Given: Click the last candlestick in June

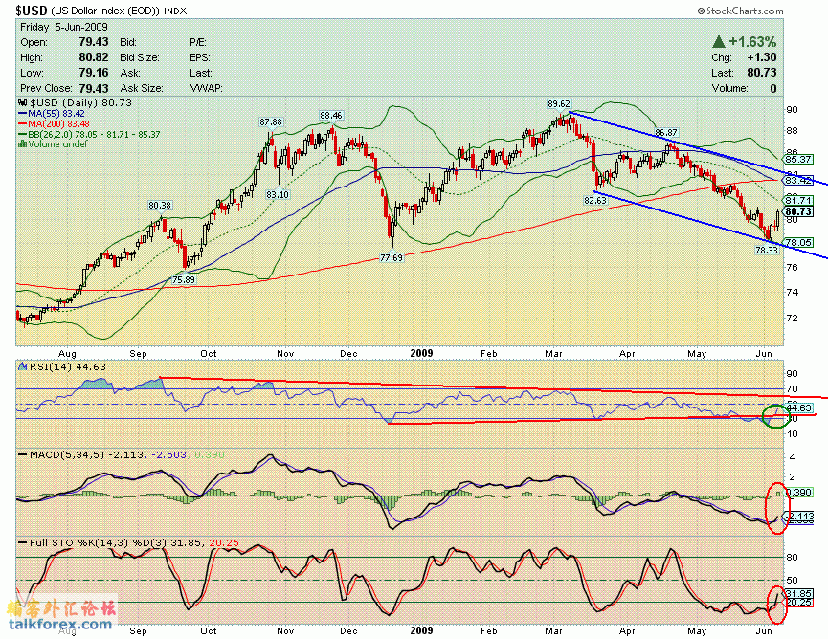Looking at the screenshot, I should [777, 217].
